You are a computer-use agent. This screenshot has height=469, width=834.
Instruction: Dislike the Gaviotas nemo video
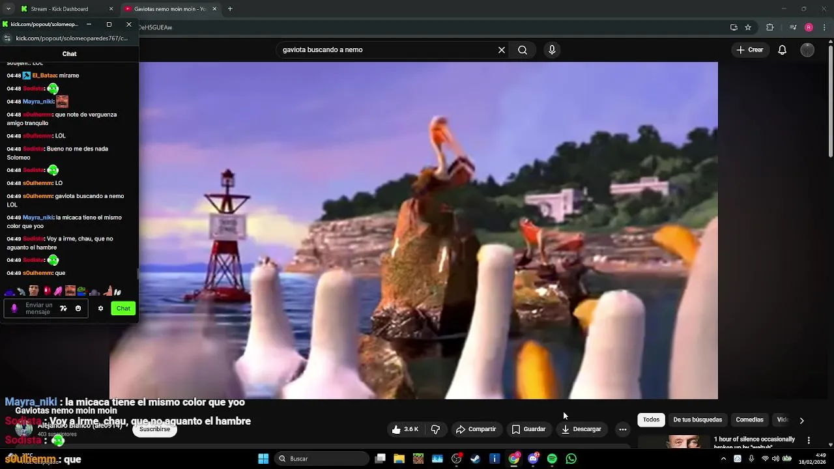click(435, 429)
